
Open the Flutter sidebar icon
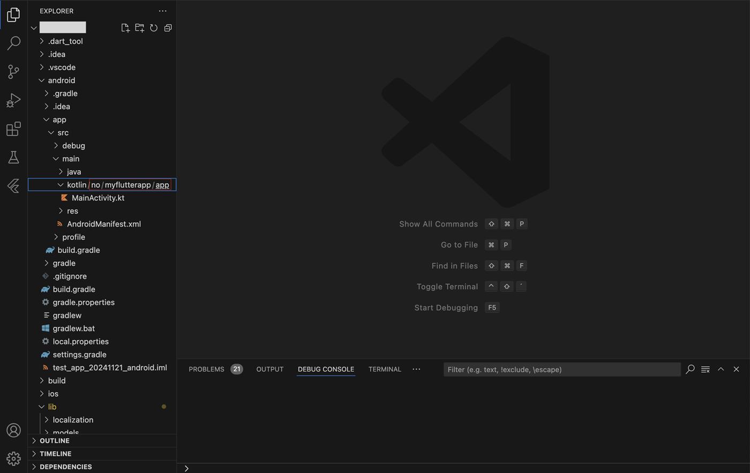(13, 186)
